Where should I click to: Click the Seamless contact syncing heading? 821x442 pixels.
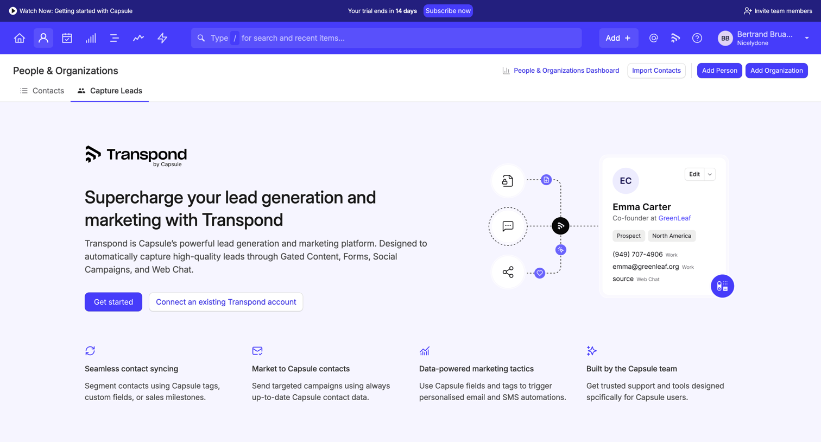(131, 369)
